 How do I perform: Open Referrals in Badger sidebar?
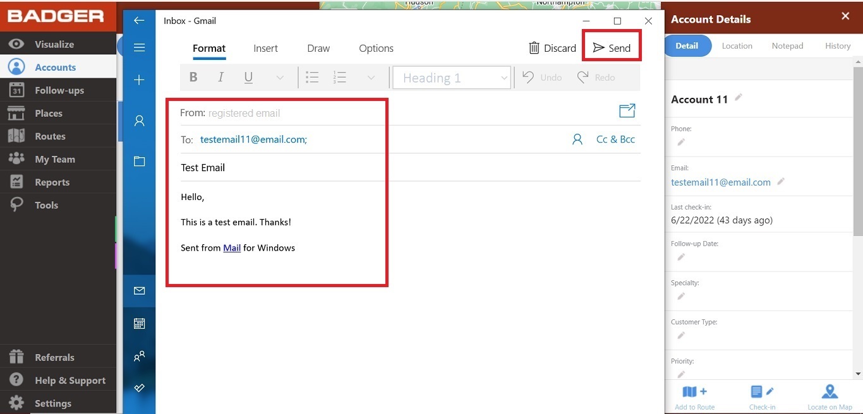tap(58, 357)
